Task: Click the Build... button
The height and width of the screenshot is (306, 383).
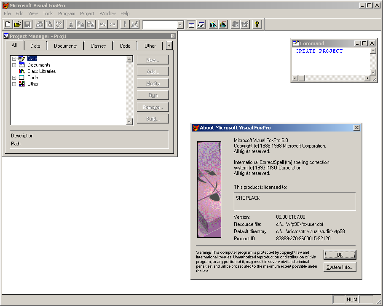Action: pyautogui.click(x=153, y=119)
